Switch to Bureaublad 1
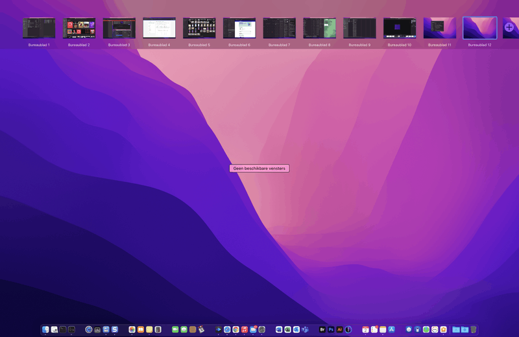 pyautogui.click(x=39, y=28)
